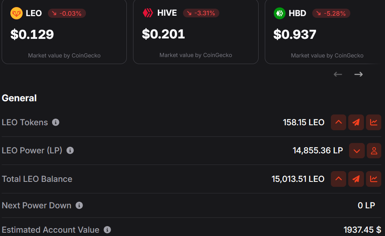Viewport: 385px width, 236px height.
Task: Open the chart icon for Total LEO Balance
Action: (373, 179)
